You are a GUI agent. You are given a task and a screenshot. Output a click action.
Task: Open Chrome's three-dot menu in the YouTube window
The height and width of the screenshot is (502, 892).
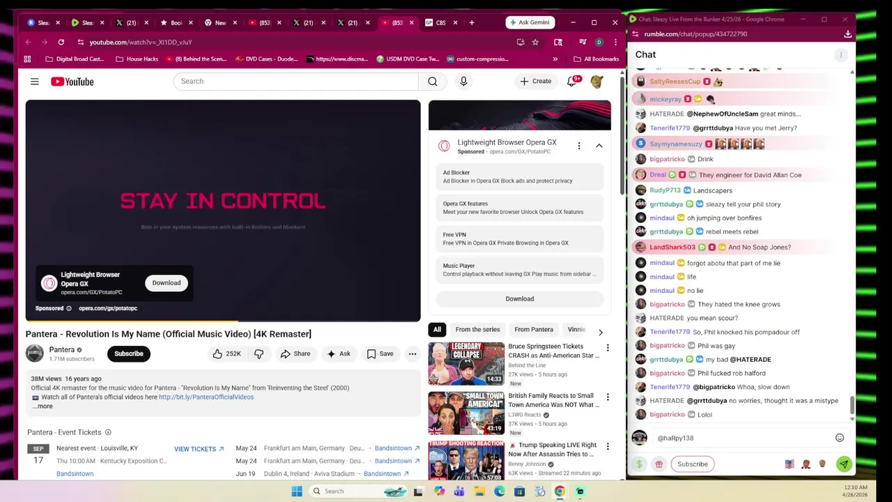coord(615,42)
